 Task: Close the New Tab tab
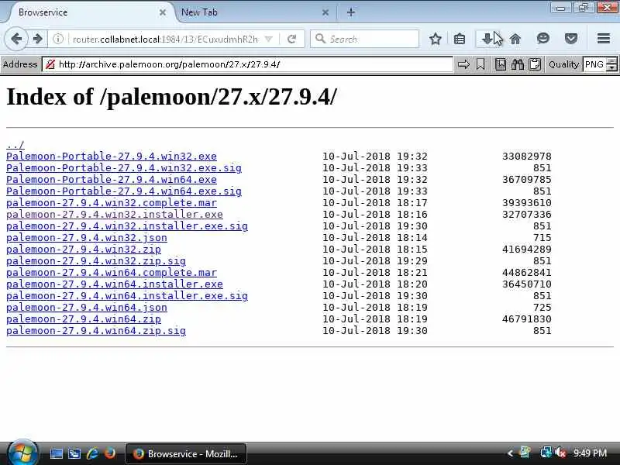tap(325, 12)
